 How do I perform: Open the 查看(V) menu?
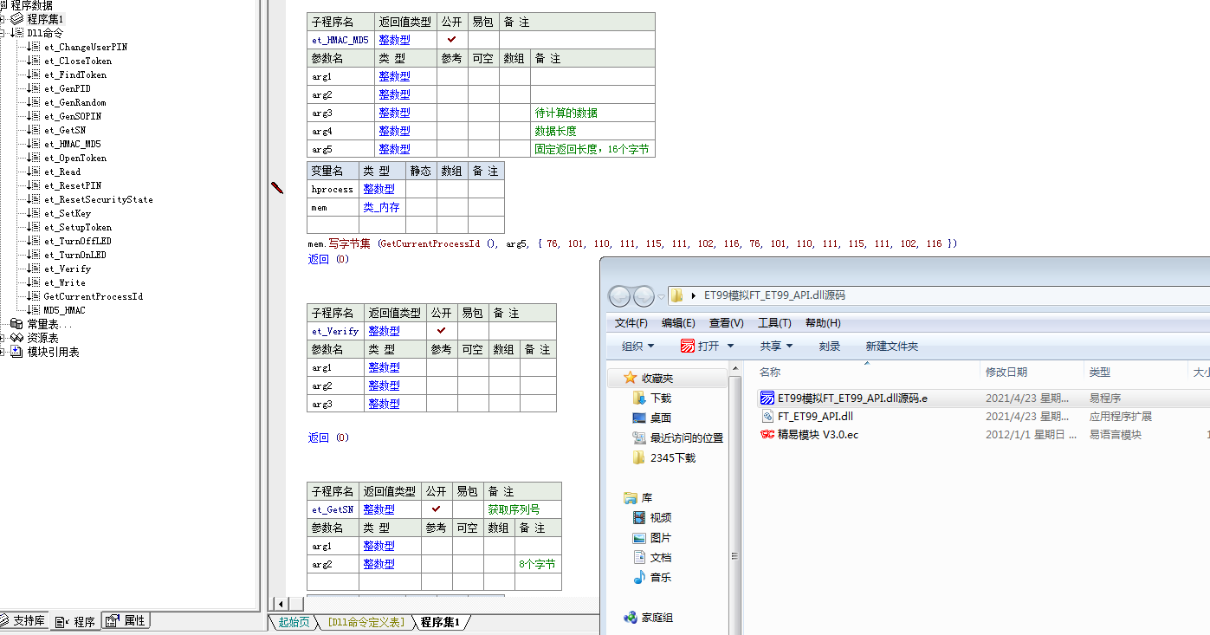click(726, 323)
